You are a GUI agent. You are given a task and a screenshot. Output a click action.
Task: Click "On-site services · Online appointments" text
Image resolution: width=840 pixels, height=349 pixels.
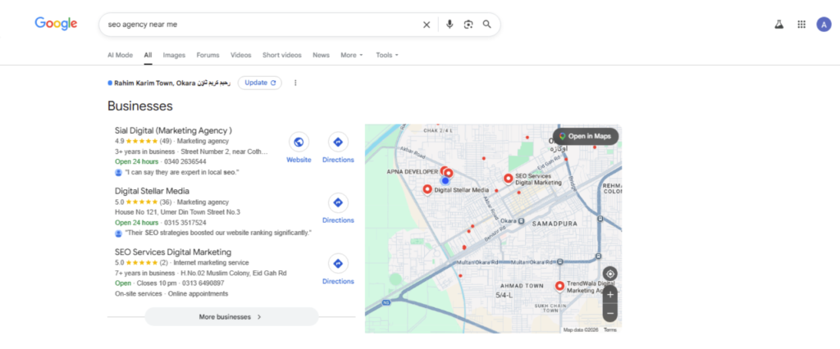(171, 294)
